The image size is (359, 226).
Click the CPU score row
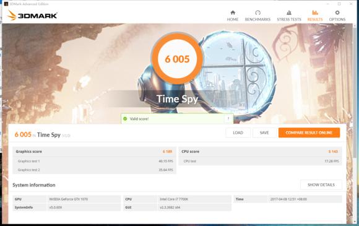point(260,152)
